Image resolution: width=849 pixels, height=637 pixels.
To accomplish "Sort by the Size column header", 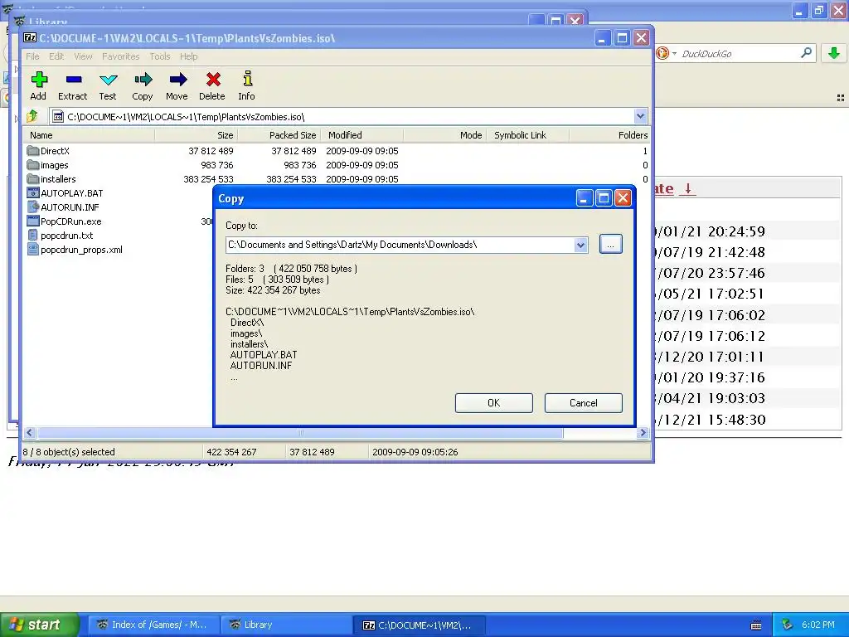I will pos(196,135).
